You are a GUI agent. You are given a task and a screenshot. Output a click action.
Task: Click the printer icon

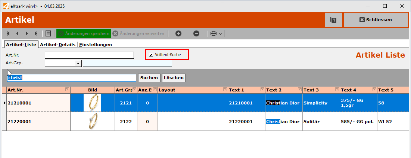click(214, 33)
